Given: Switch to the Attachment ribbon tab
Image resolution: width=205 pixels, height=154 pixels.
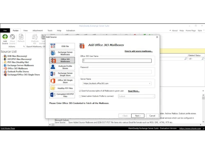Looking at the screenshot, I should pyautogui.click(x=38, y=30).
